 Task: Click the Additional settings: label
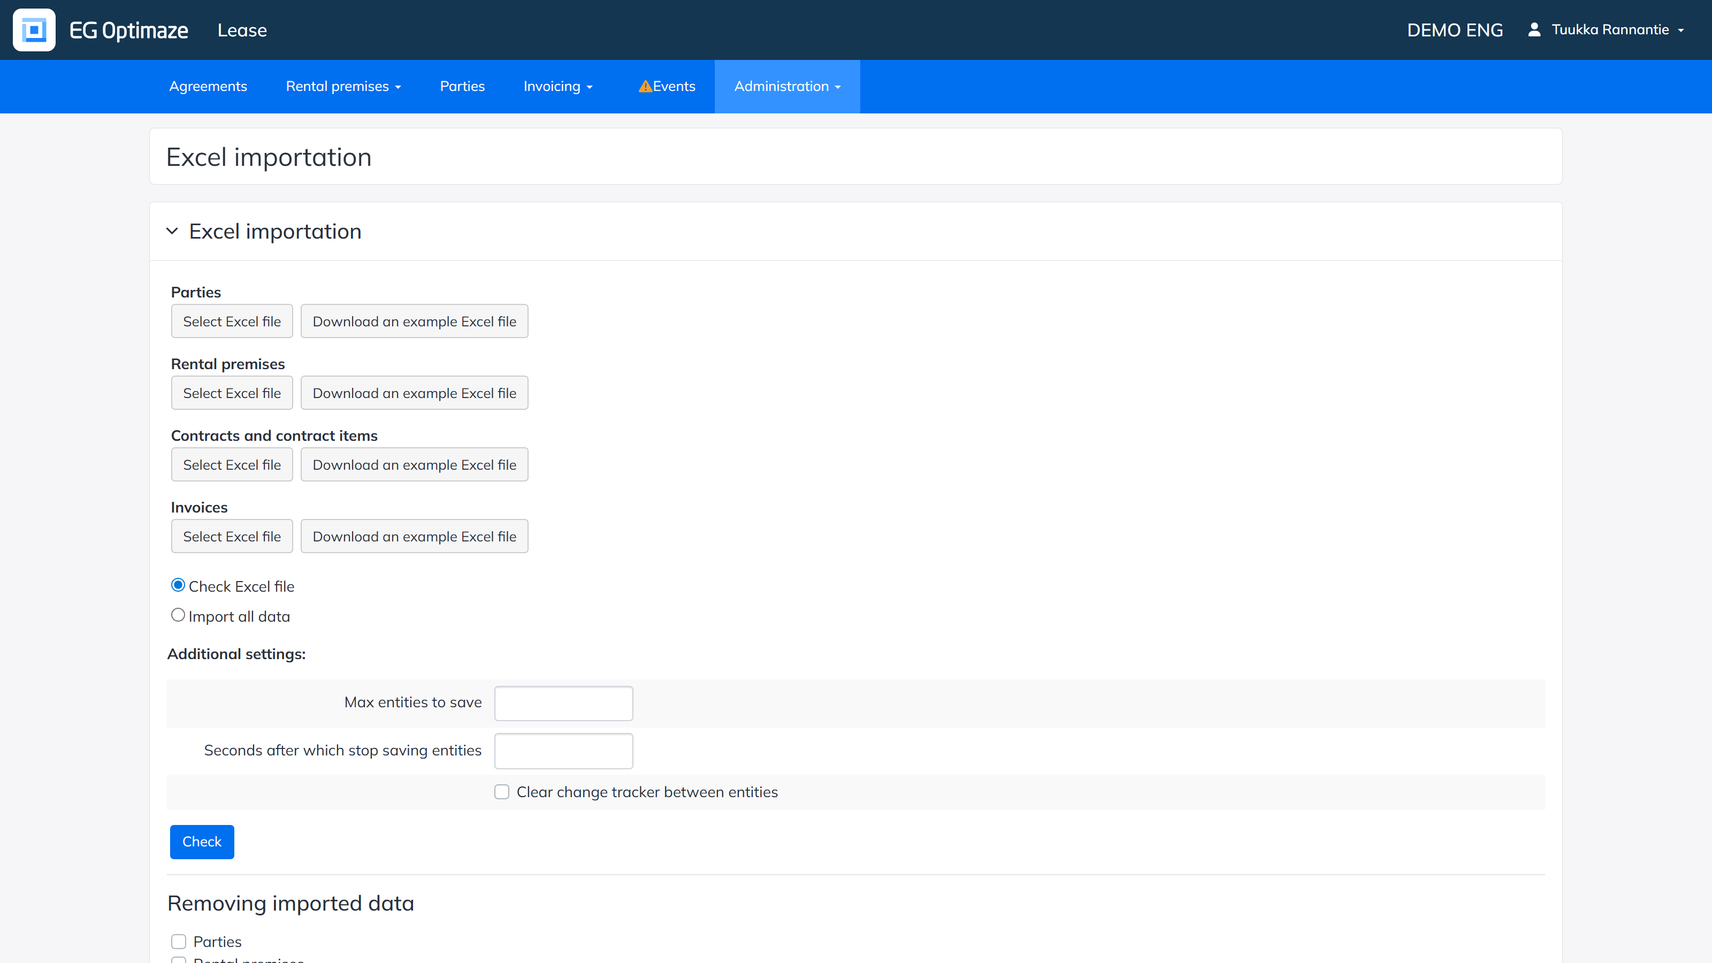point(236,655)
